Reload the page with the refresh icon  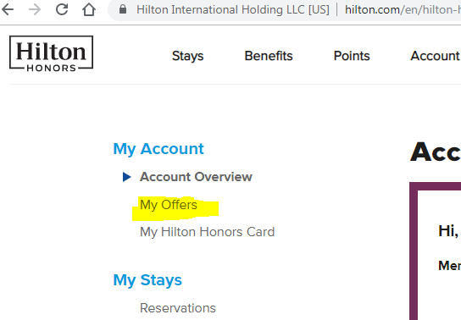pyautogui.click(x=62, y=9)
